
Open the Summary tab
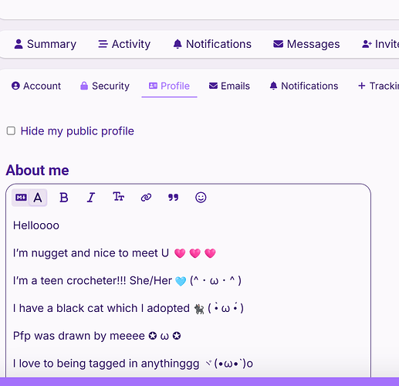click(x=46, y=44)
